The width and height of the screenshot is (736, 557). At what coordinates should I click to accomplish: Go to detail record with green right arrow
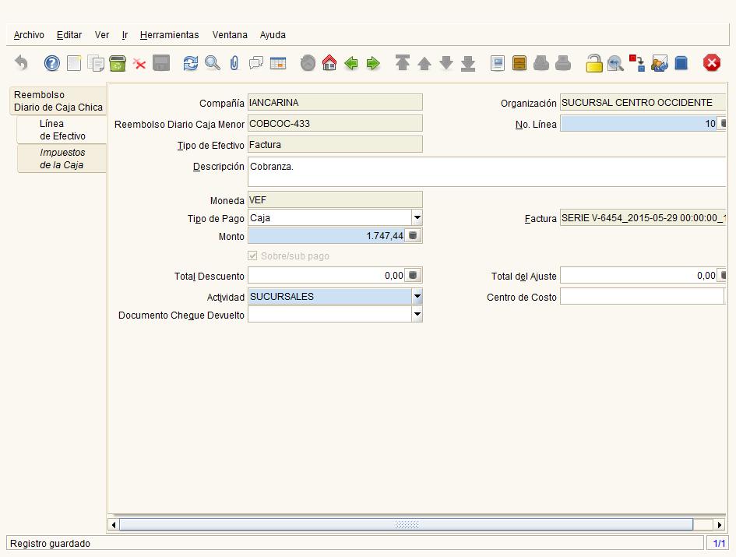tap(373, 63)
